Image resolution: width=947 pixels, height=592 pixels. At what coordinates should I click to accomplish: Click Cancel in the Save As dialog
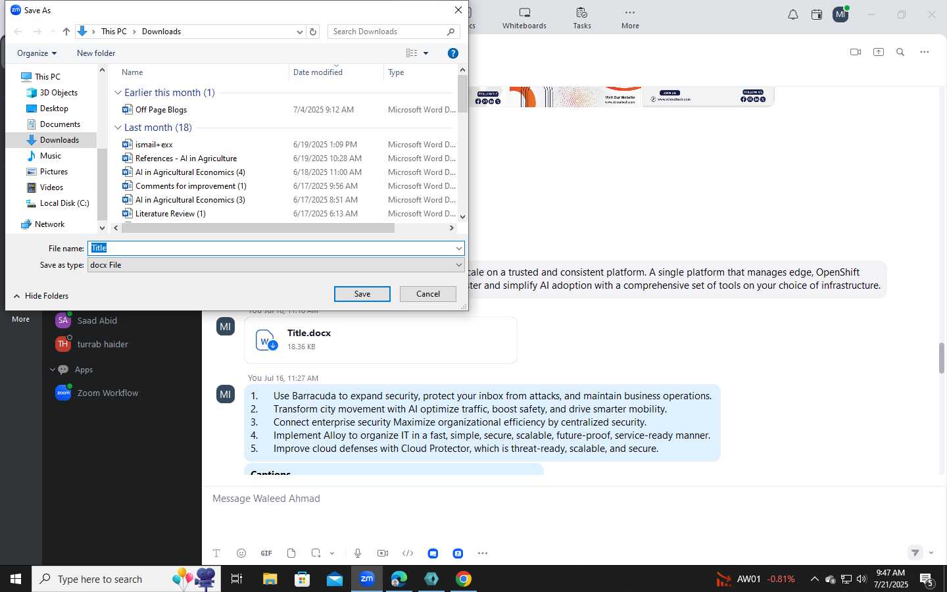pyautogui.click(x=428, y=294)
